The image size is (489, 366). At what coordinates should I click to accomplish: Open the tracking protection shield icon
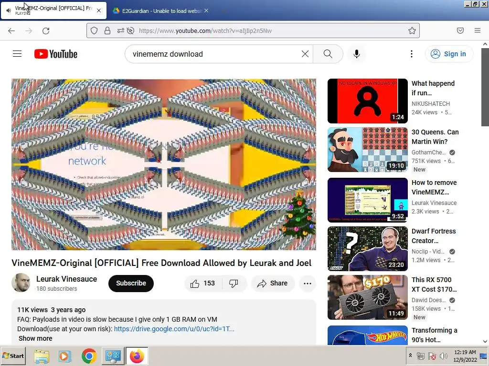(94, 30)
